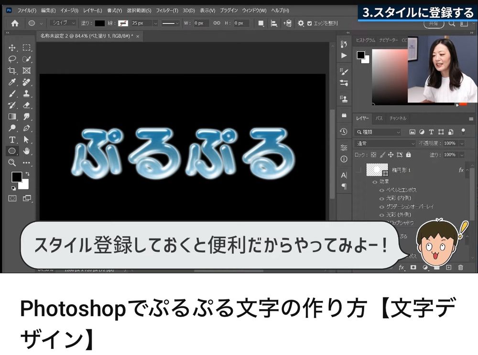Open the Character panel icon
Image resolution: width=478 pixels, height=355 pixels.
coord(344,175)
